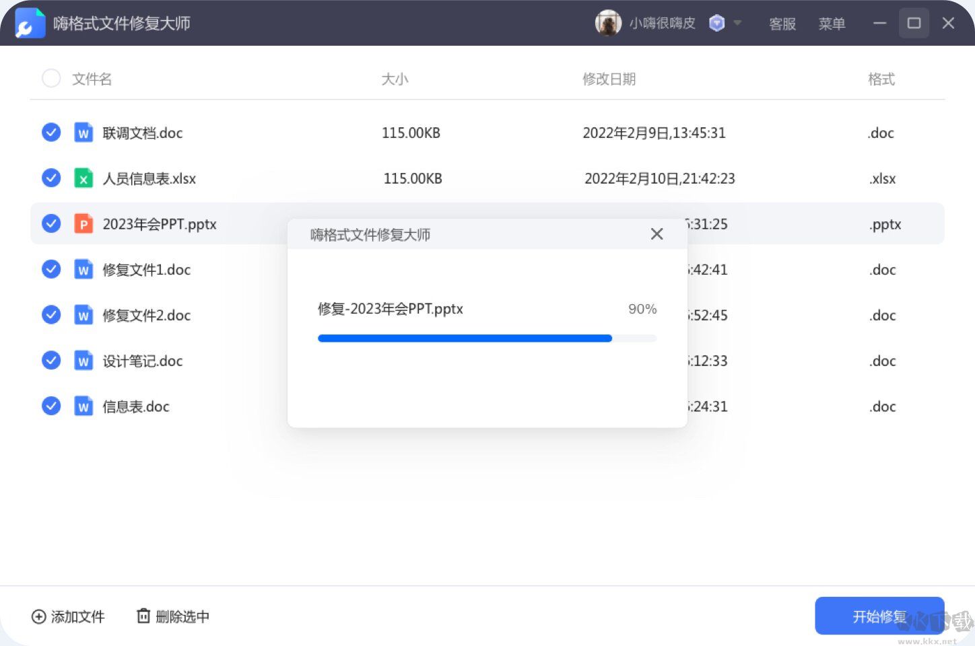This screenshot has height=646, width=975.
Task: Select file name 修复文件1.doc
Action: [x=147, y=270]
